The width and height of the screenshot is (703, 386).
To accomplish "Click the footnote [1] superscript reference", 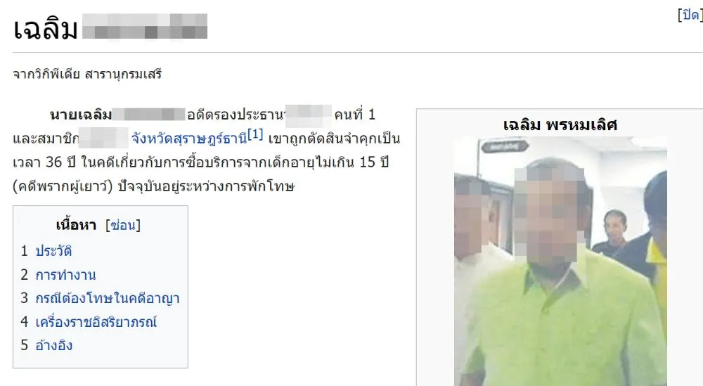I will (255, 134).
